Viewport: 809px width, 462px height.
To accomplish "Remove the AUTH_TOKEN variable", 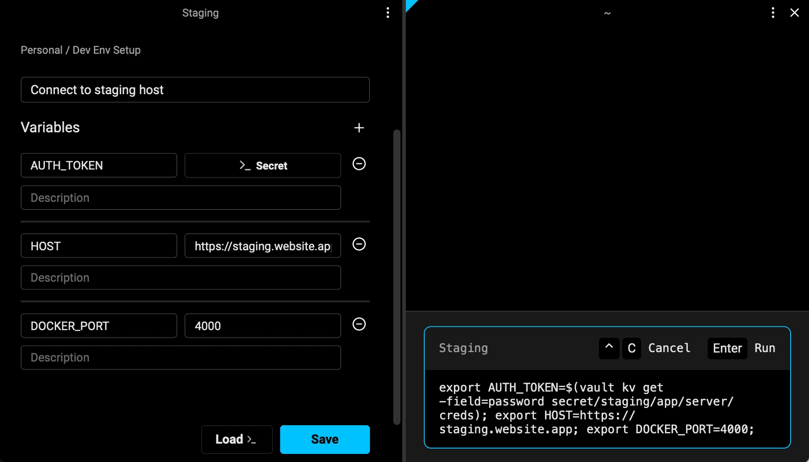I will click(359, 164).
